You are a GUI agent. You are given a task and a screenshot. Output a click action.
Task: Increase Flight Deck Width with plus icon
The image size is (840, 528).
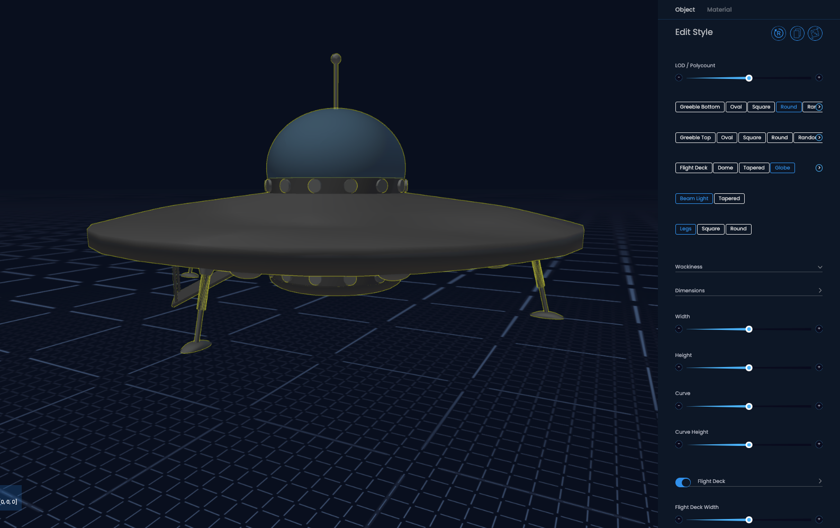tap(819, 520)
